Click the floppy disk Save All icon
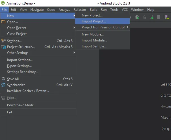Image resolution: width=171 pixels, height=140 pixels. [3, 79]
